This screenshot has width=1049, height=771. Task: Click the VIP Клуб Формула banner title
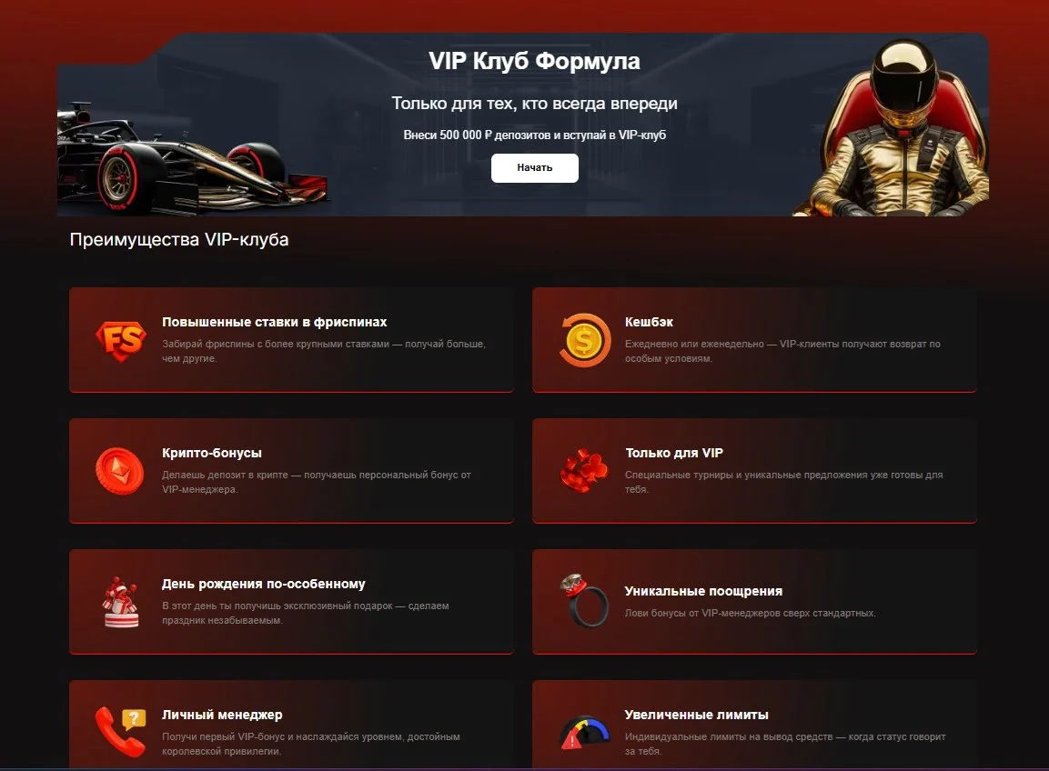tap(535, 61)
